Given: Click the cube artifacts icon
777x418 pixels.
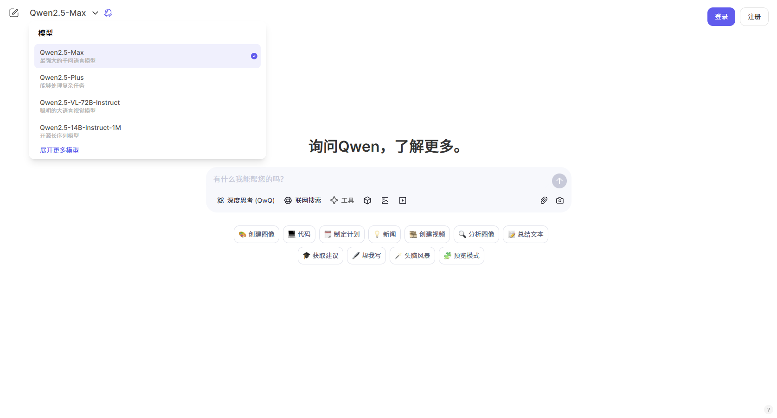Looking at the screenshot, I should pyautogui.click(x=367, y=200).
